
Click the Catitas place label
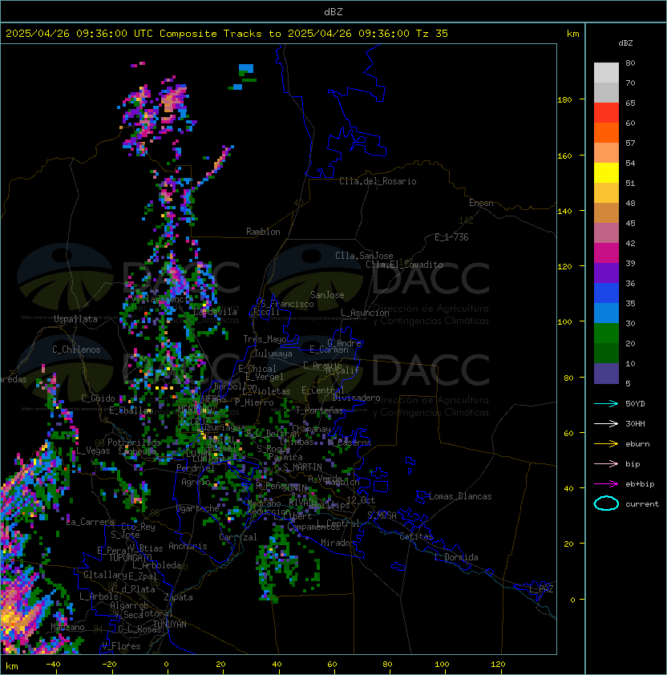(416, 536)
